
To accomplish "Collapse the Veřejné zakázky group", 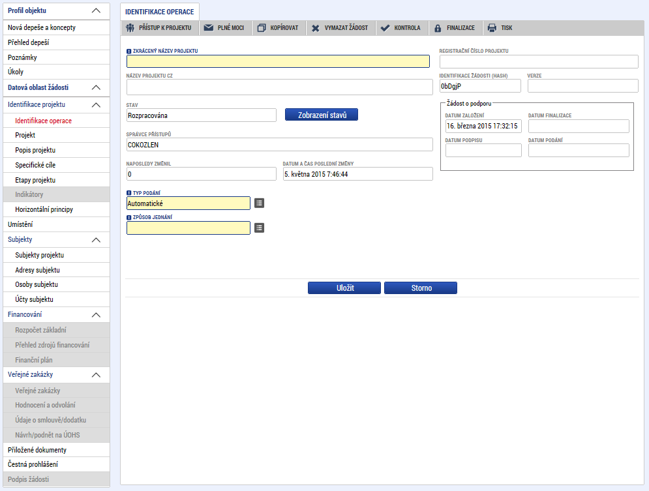I will pyautogui.click(x=96, y=375).
